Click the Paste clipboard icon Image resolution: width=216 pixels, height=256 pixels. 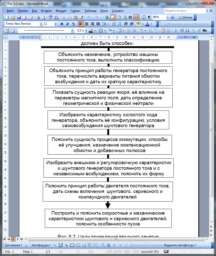(x=76, y=17)
